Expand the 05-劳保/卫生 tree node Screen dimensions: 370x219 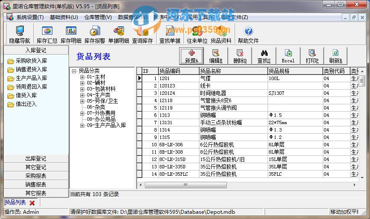click(x=82, y=101)
